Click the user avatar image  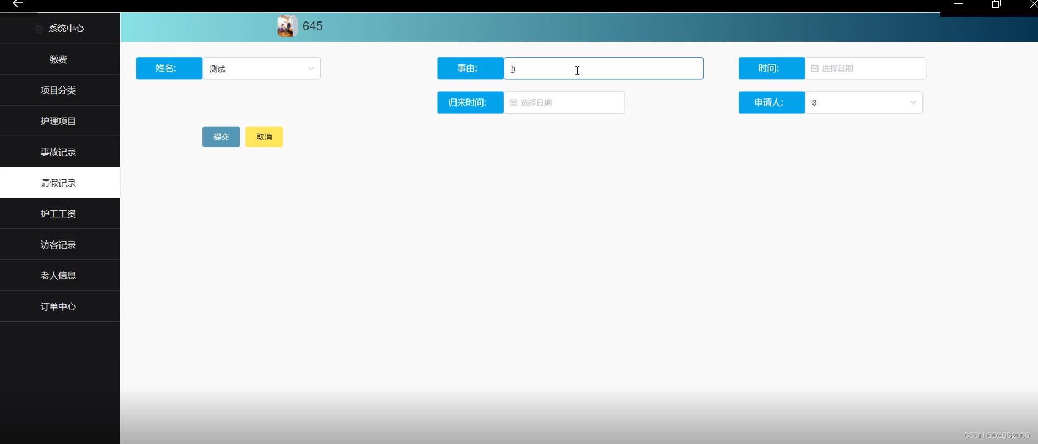coord(287,26)
